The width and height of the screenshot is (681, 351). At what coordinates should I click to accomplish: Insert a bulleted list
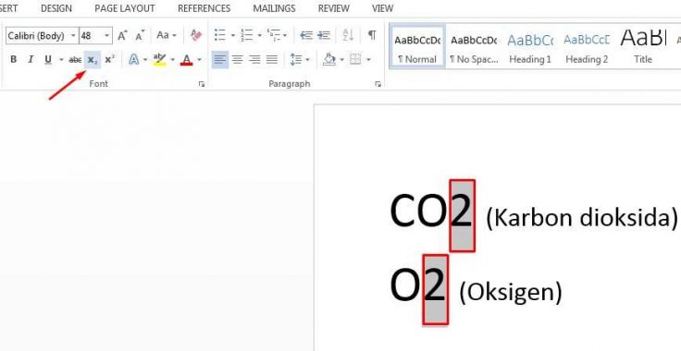[x=220, y=35]
